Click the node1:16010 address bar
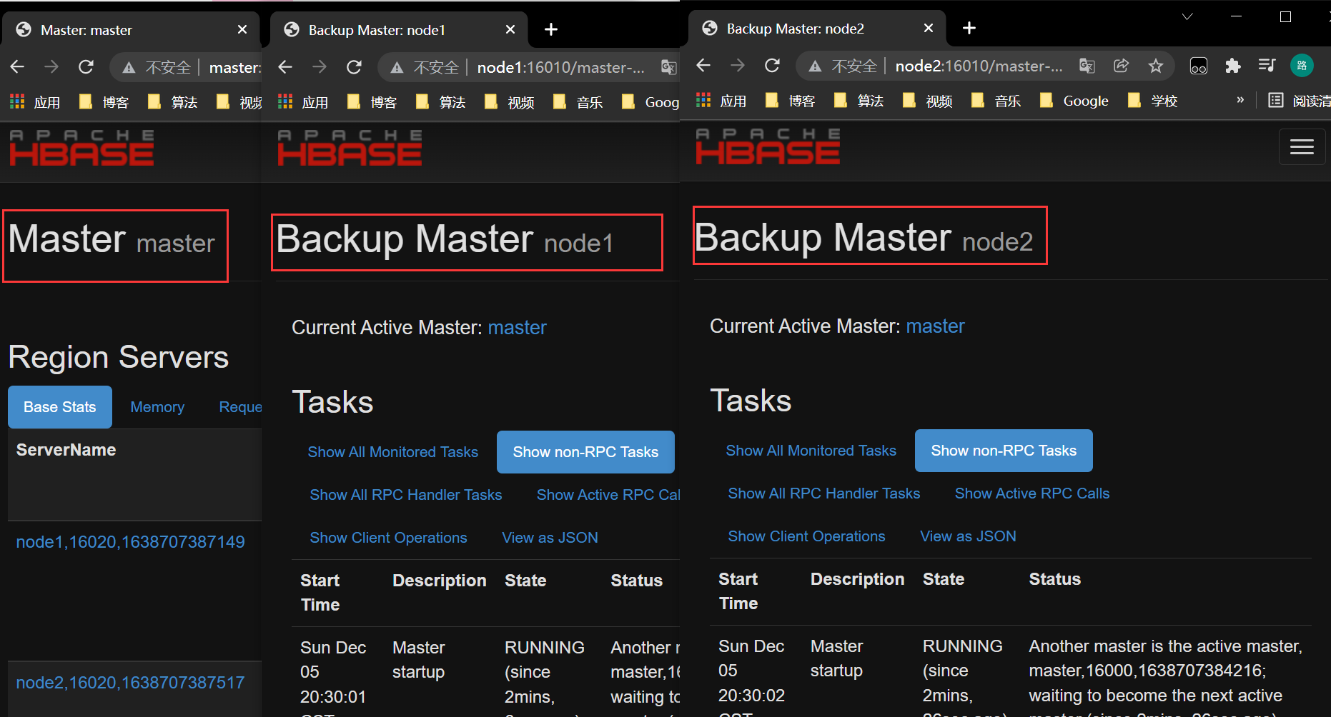1331x717 pixels. pyautogui.click(x=561, y=67)
